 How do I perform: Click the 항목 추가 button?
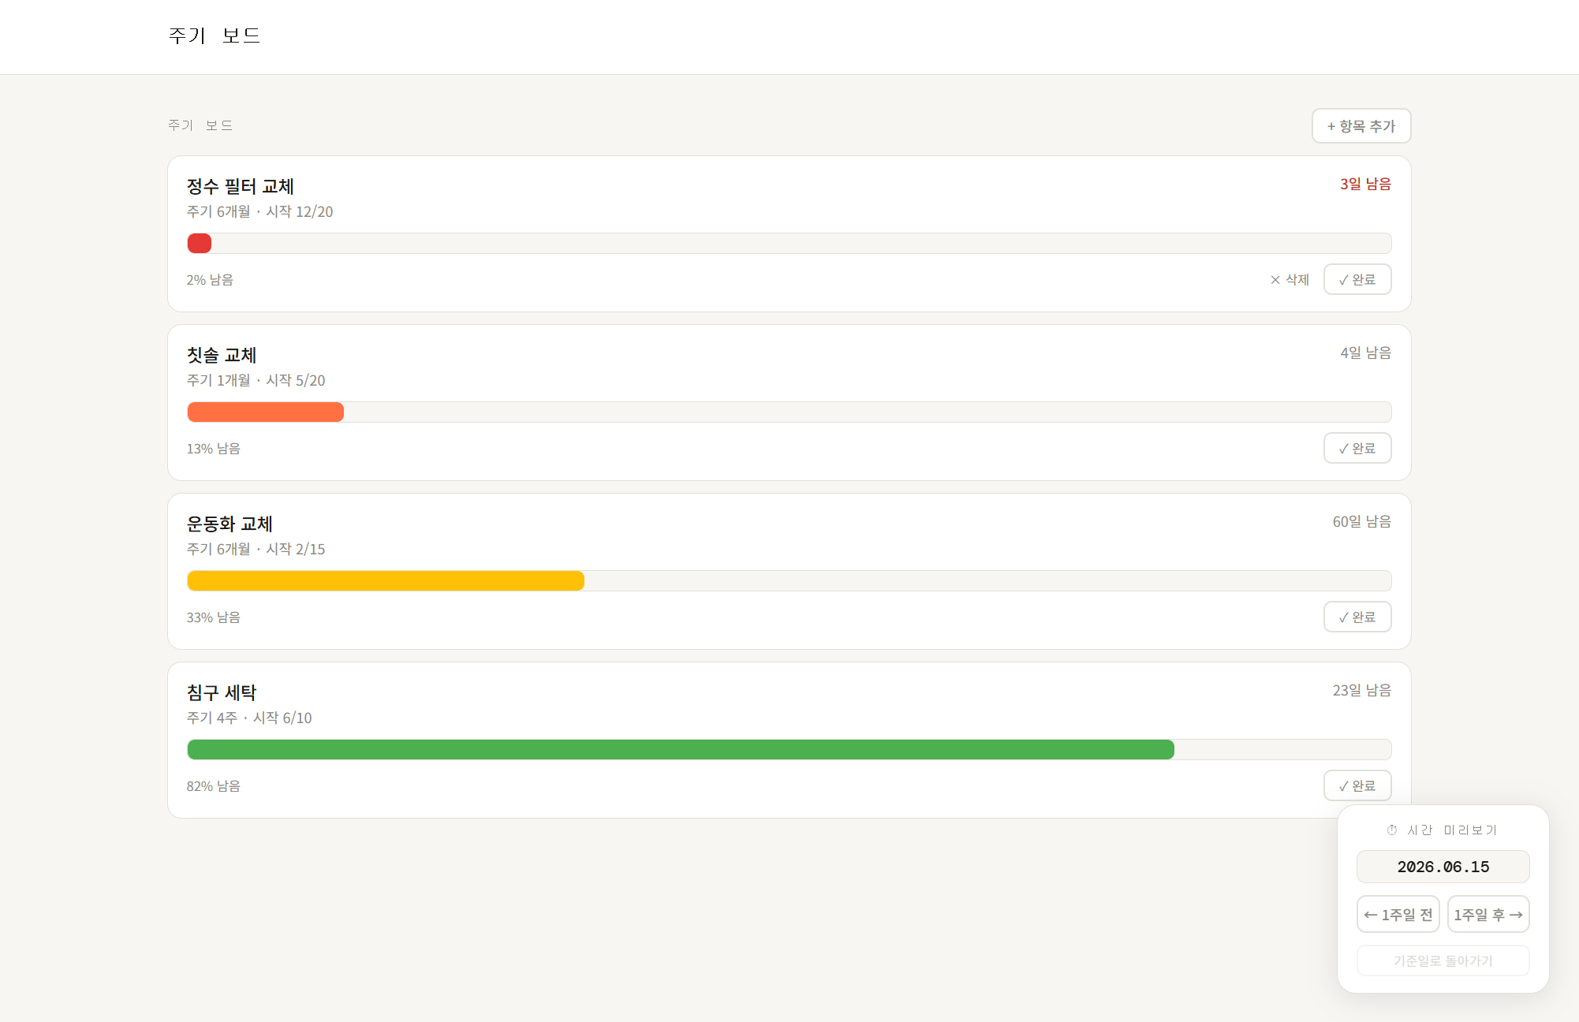1361,126
